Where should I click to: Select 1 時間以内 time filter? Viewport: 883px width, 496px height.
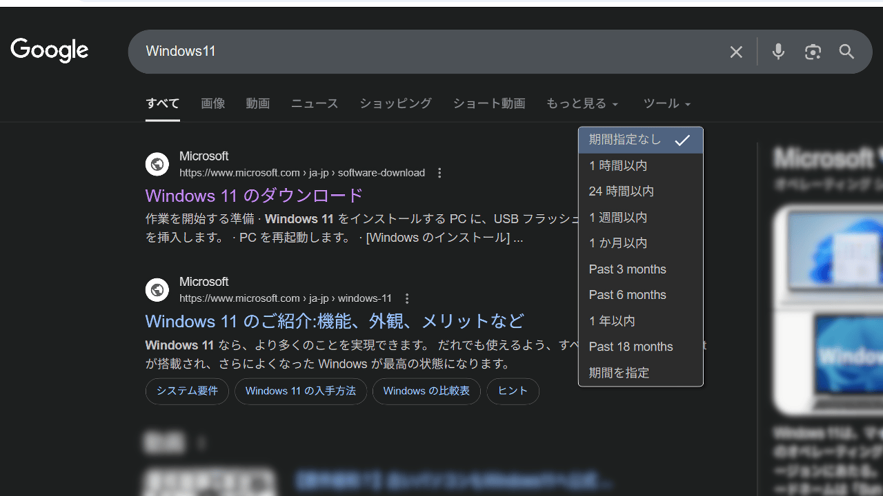click(x=641, y=165)
